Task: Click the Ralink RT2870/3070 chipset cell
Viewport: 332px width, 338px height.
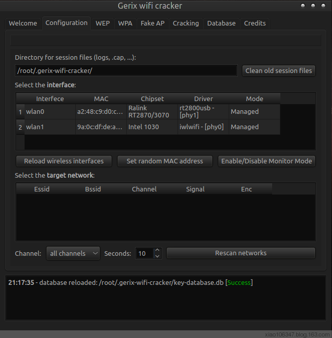Action: click(x=152, y=112)
